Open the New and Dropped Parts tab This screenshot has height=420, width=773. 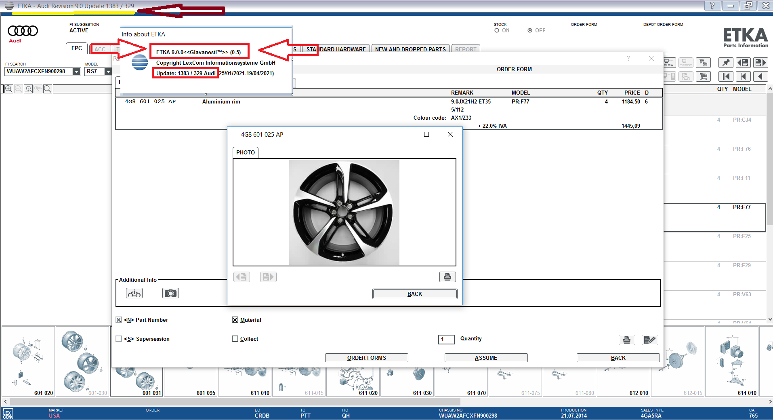point(410,49)
